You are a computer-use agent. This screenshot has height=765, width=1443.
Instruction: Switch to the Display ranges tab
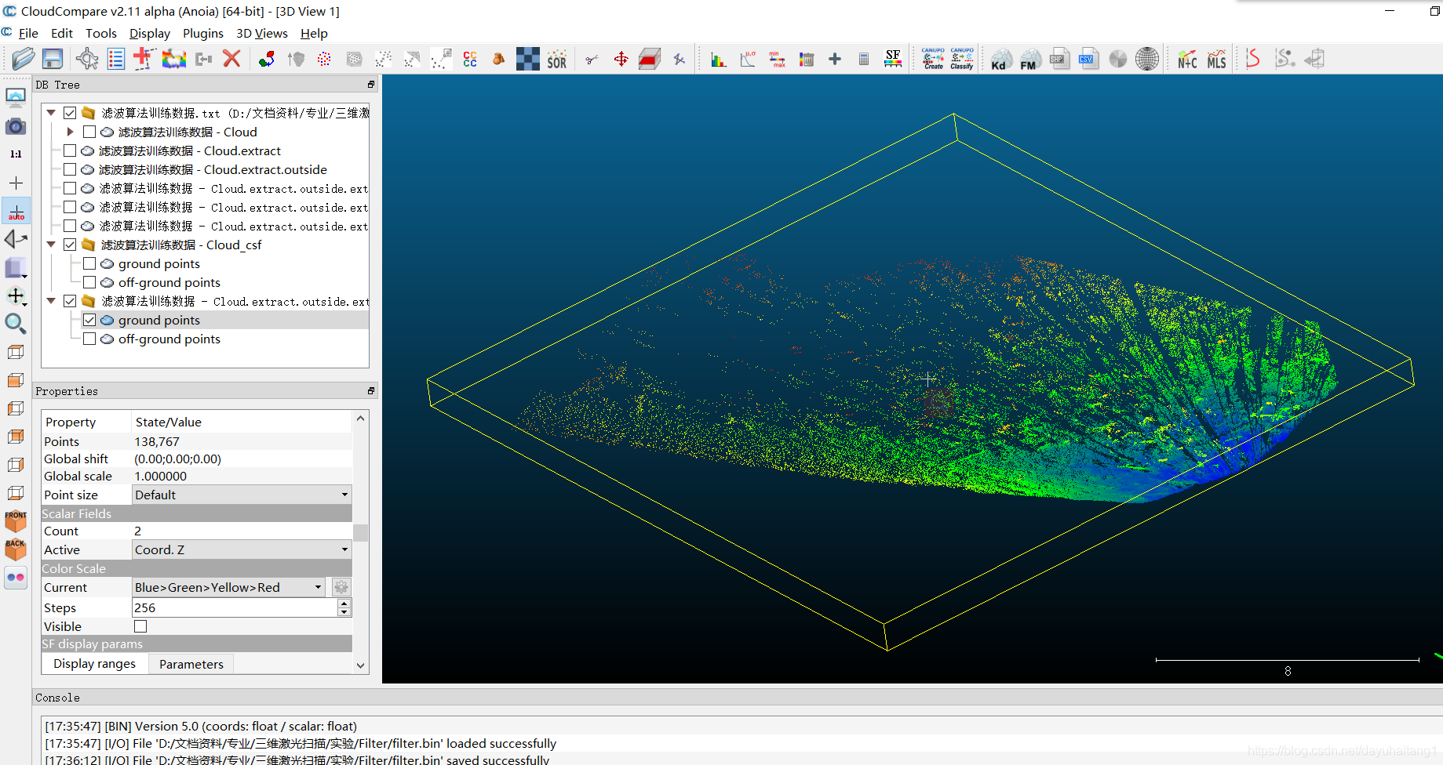coord(94,664)
